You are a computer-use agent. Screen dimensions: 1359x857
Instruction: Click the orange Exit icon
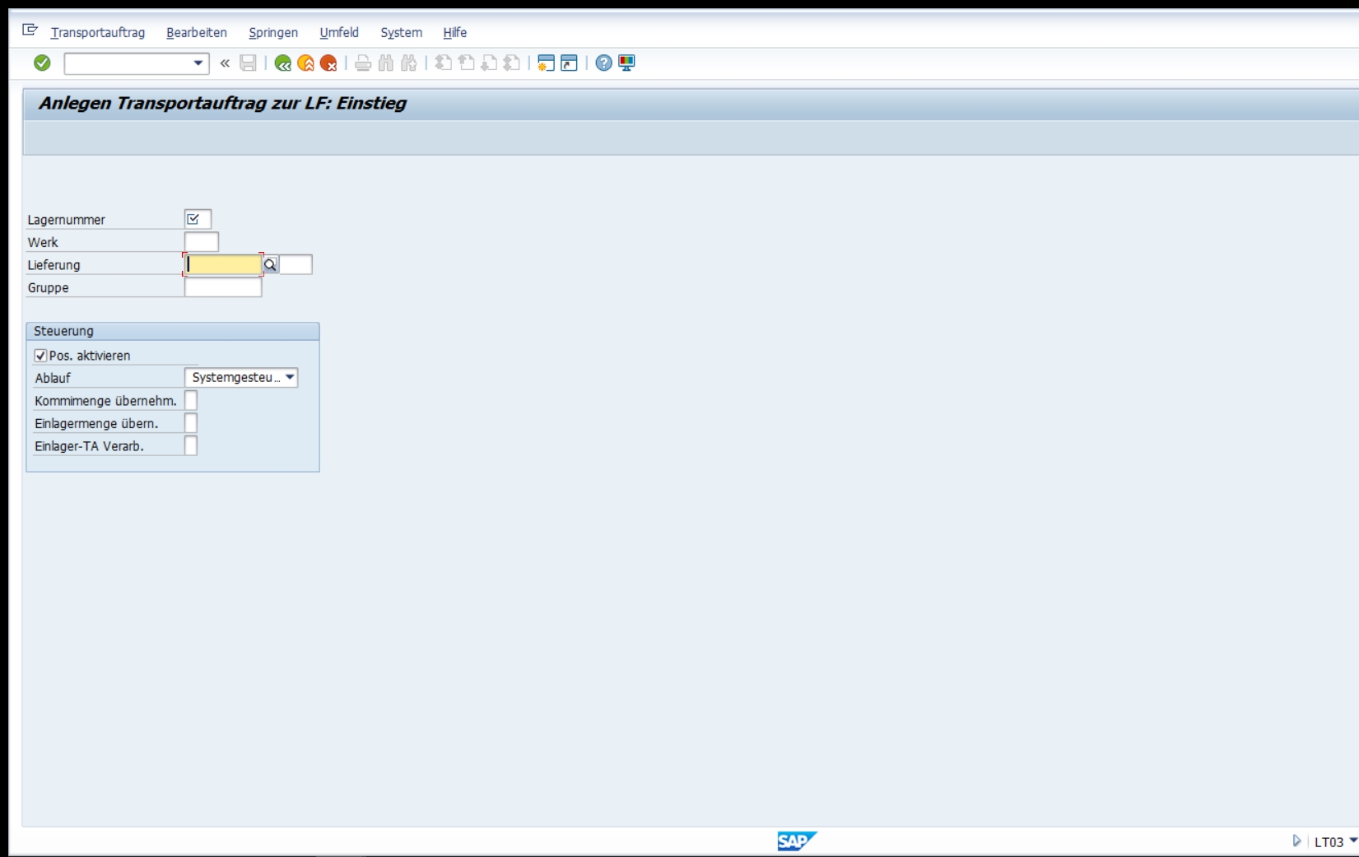pyautogui.click(x=305, y=63)
